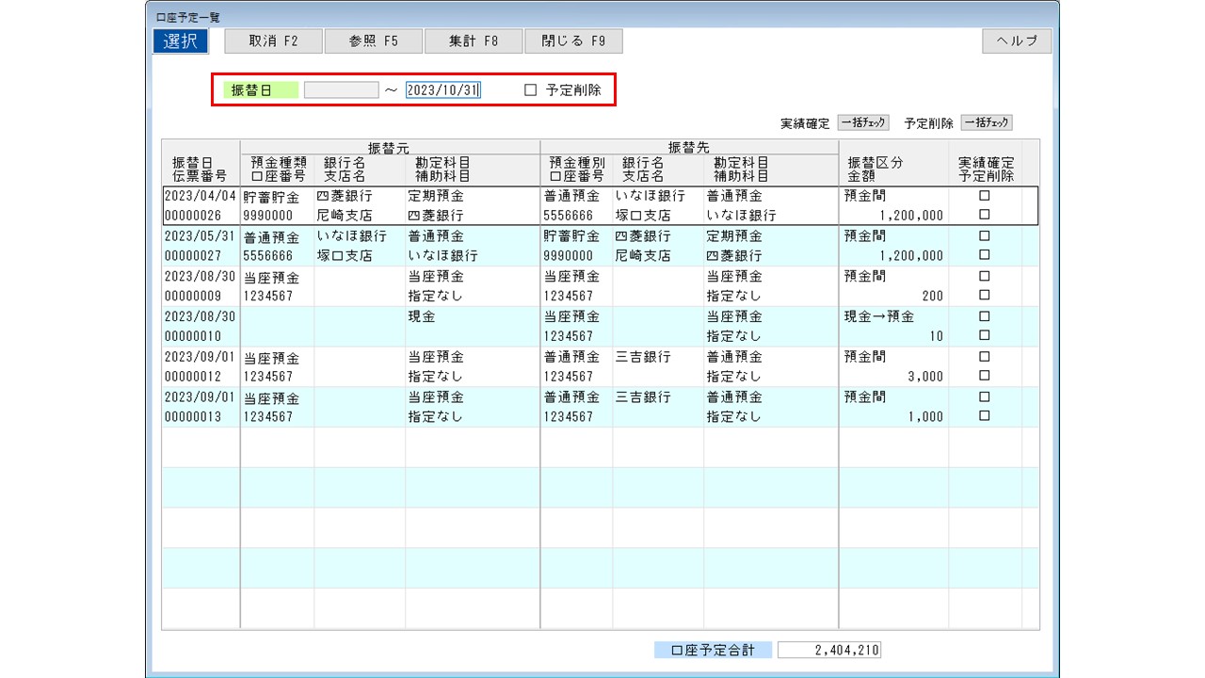Check 予定削除 for slip 00000027

(985, 255)
